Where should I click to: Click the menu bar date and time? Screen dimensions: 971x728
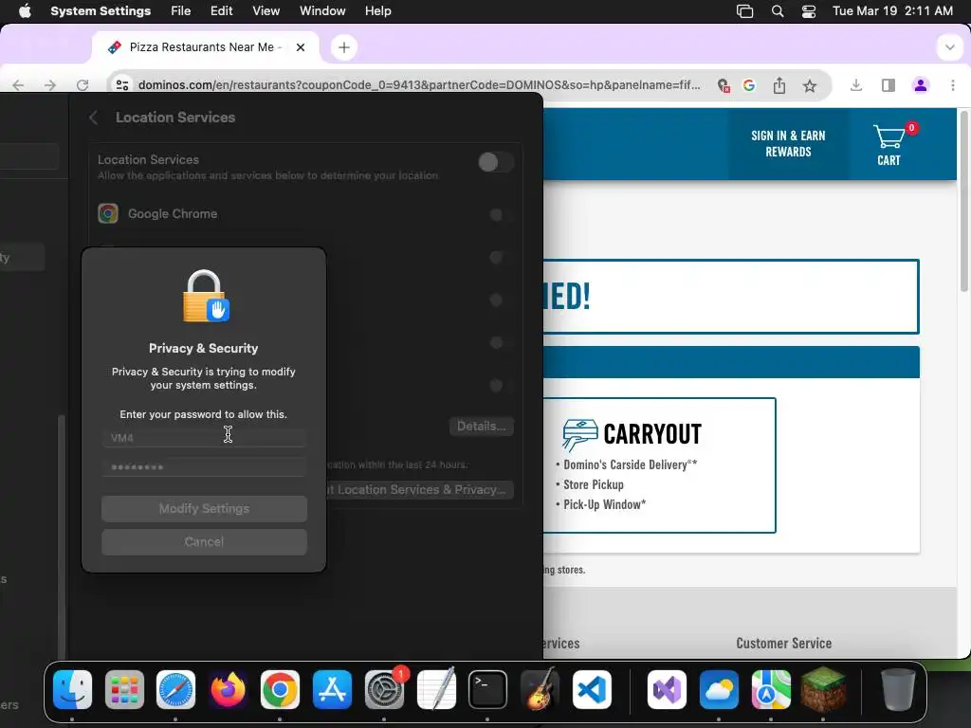pos(892,11)
